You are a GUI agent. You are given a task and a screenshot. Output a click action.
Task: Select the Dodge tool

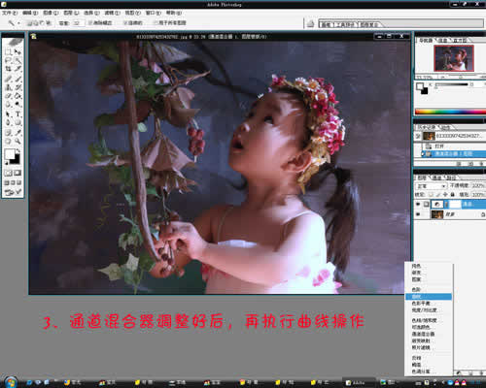click(17, 105)
